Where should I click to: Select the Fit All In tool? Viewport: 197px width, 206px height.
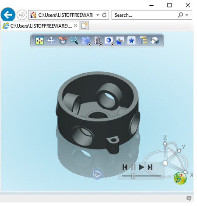click(x=39, y=40)
